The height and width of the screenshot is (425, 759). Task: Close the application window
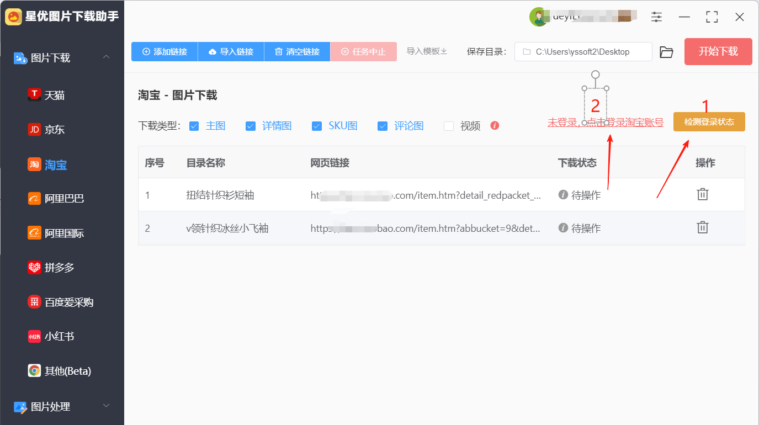740,17
